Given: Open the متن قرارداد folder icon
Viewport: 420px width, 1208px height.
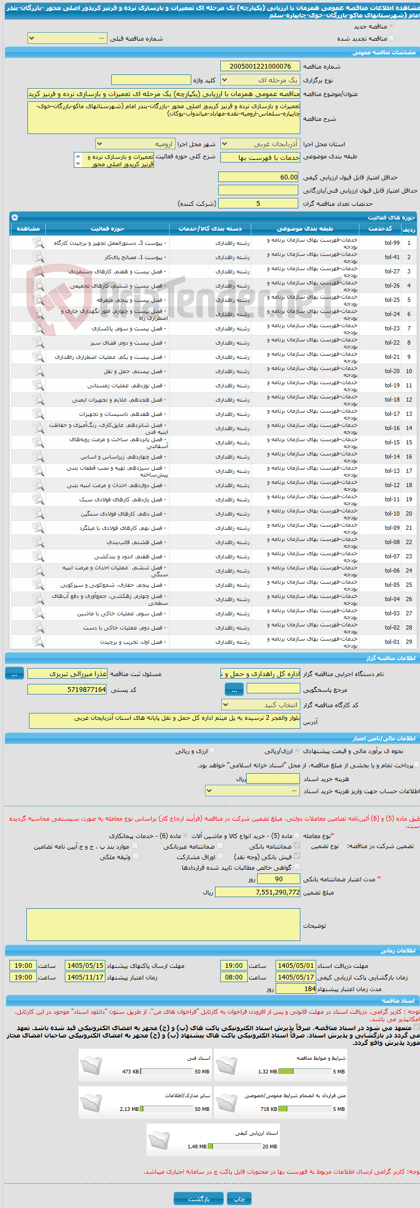Looking at the screenshot, I should [227, 1102].
